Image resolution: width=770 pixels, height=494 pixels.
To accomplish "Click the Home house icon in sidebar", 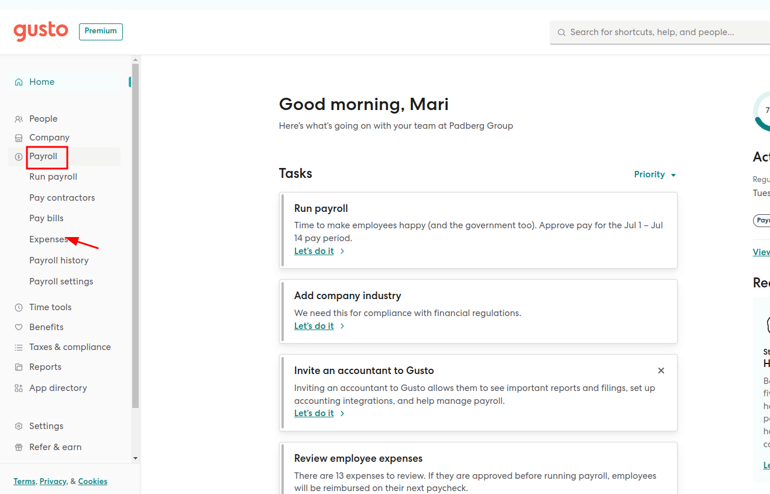I will [x=19, y=82].
